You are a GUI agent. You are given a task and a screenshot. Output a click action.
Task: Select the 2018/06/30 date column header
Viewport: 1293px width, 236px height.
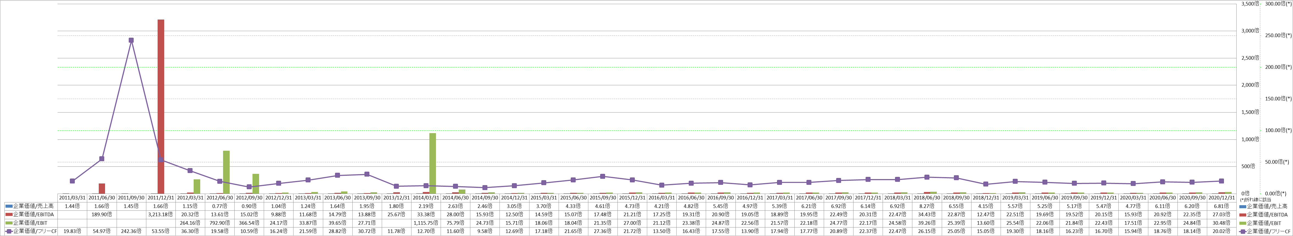click(x=927, y=198)
